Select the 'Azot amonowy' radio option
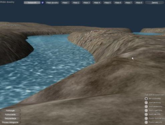The width and height of the screenshot is (165, 125). click(x=146, y=103)
